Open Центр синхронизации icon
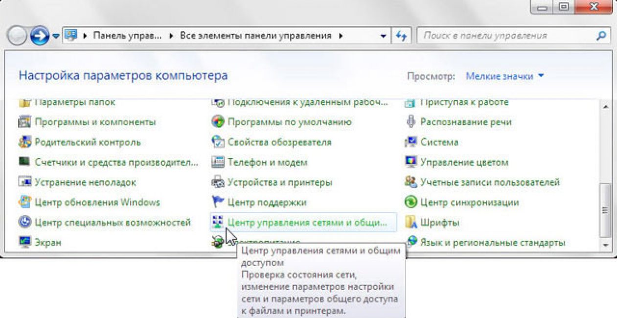This screenshot has width=617, height=318. pyautogui.click(x=411, y=202)
